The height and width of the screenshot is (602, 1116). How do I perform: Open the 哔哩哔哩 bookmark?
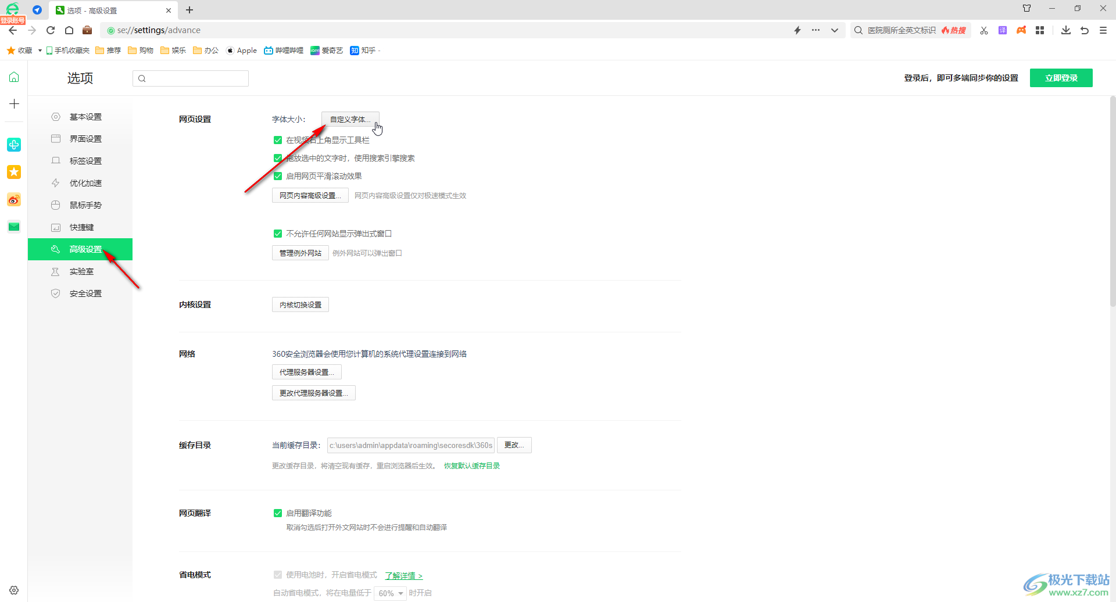tap(284, 51)
